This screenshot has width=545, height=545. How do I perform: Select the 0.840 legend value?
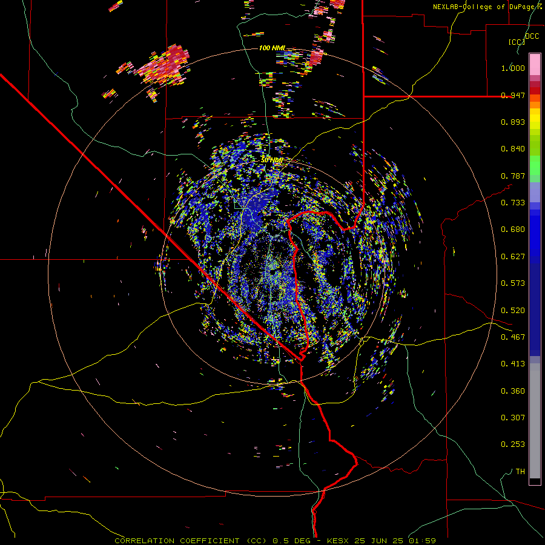click(x=513, y=149)
